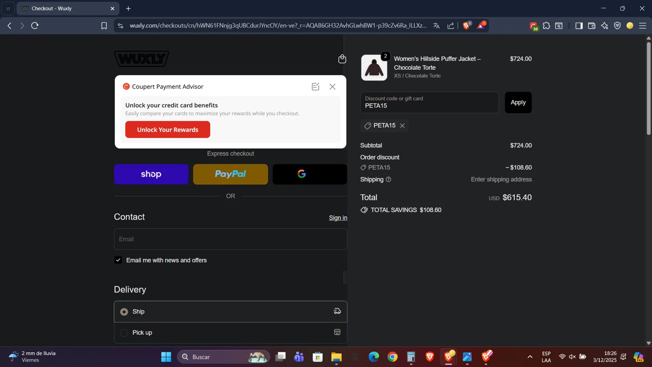This screenshot has width=652, height=367.
Task: Toggle the browser sidebar panel
Action: (579, 26)
